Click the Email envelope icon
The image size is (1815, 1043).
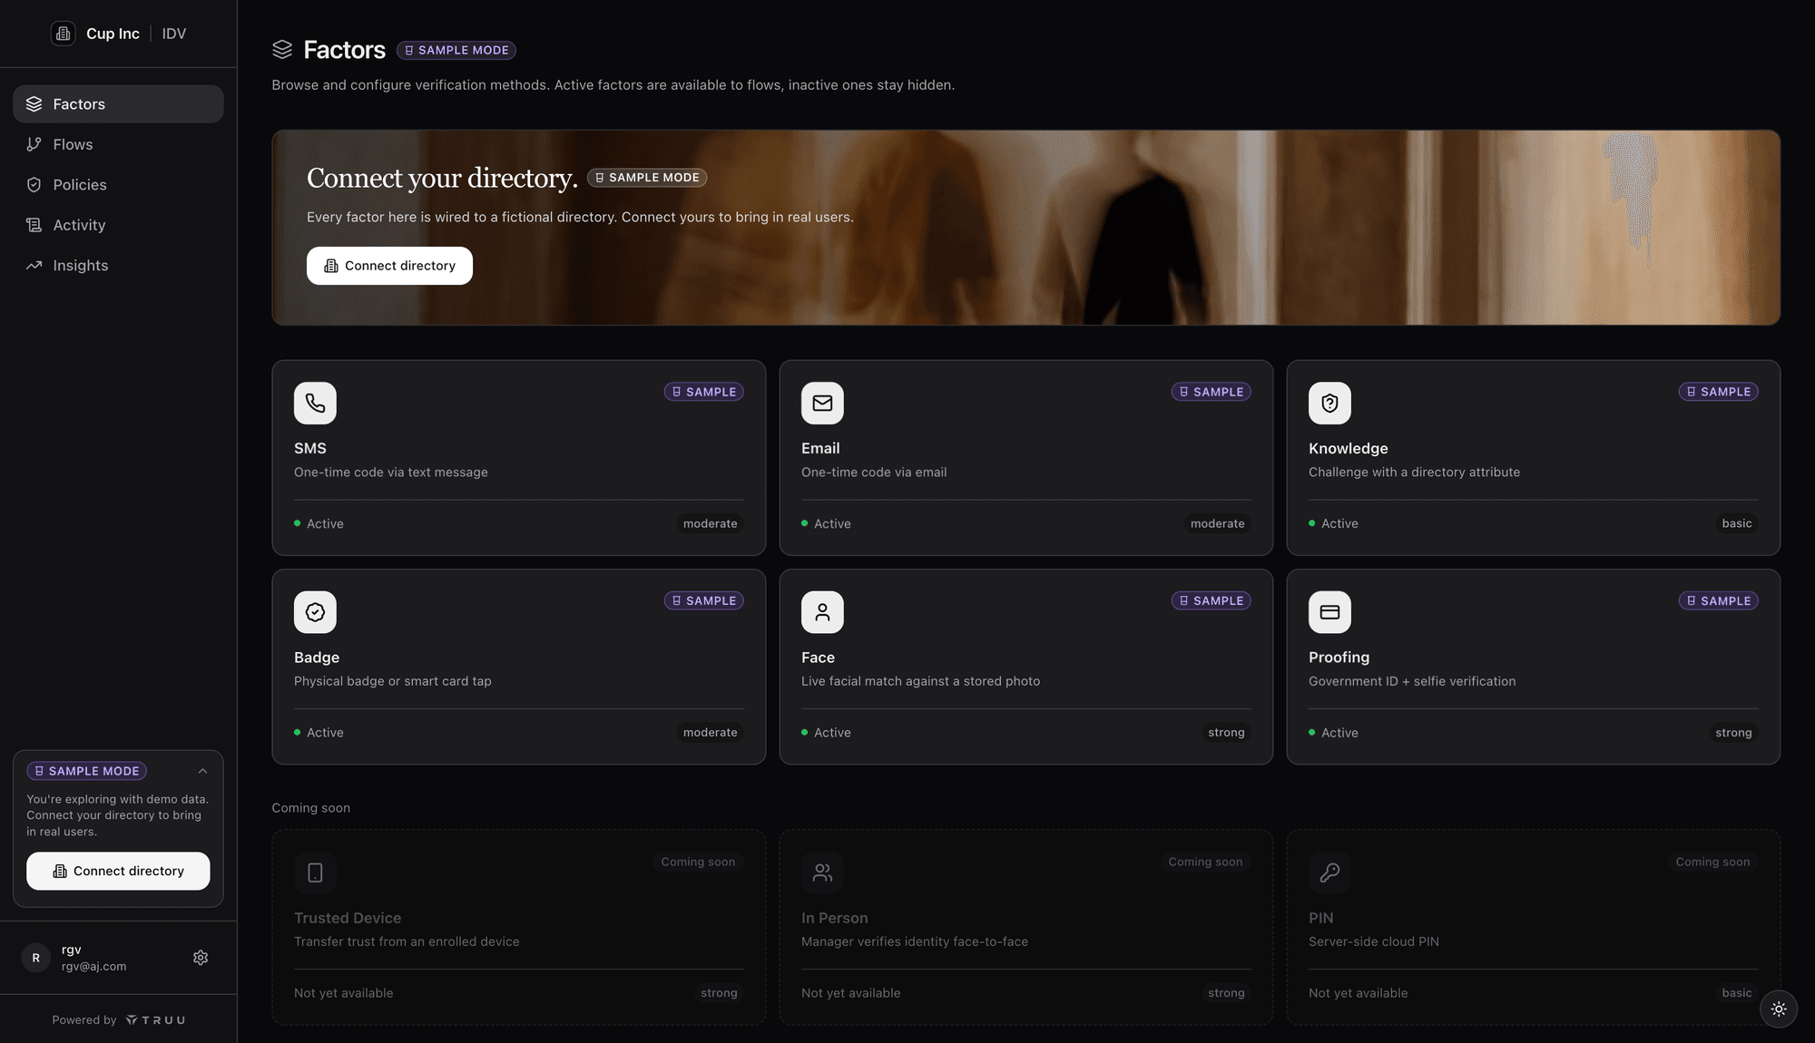pyautogui.click(x=822, y=403)
